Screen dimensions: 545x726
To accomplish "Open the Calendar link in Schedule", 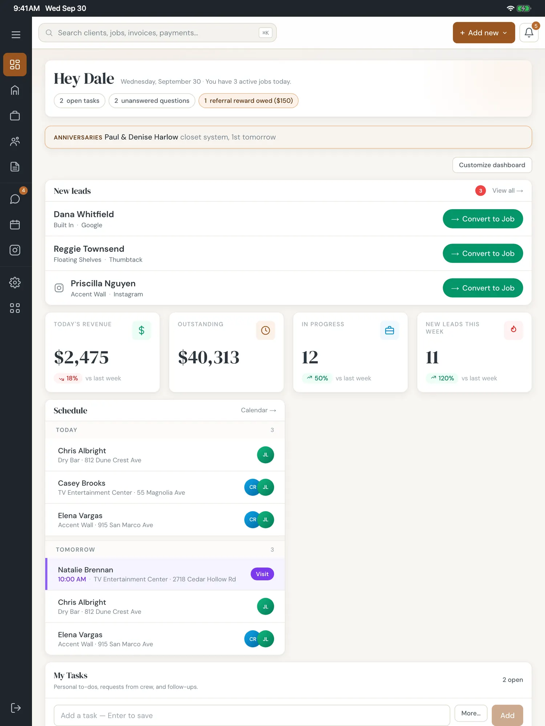I will (258, 410).
